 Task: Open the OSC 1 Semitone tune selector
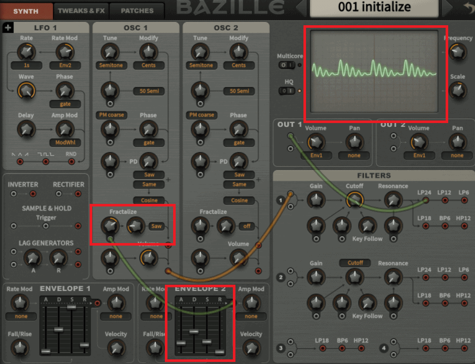110,65
